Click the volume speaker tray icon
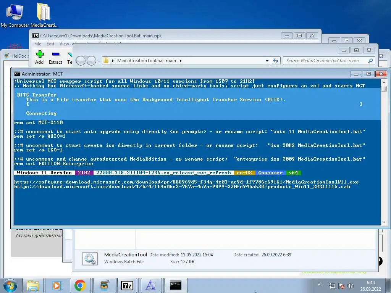Image resolution: width=391 pixels, height=293 pixels. click(x=351, y=286)
